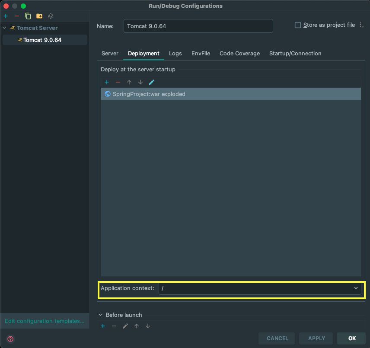
Task: Click the SpringProject artifact globe icon
Action: [x=107, y=94]
